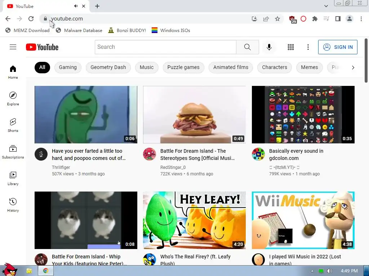Open Thrillfiger channel name
Screen dimensions: 369x276
(x=61, y=167)
